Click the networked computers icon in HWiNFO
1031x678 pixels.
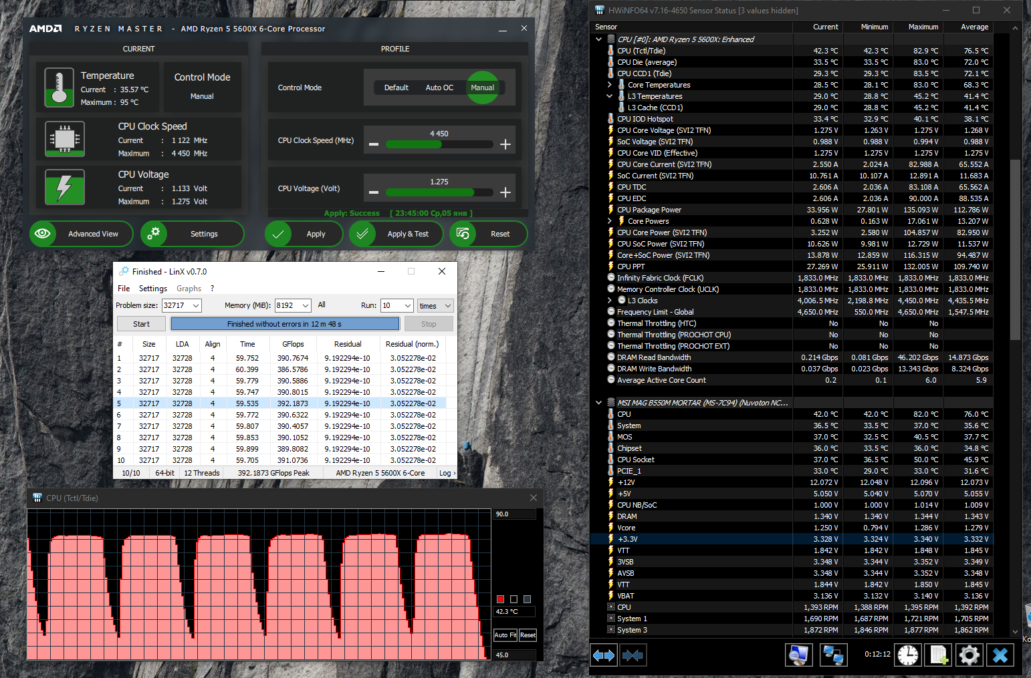pyautogui.click(x=833, y=655)
